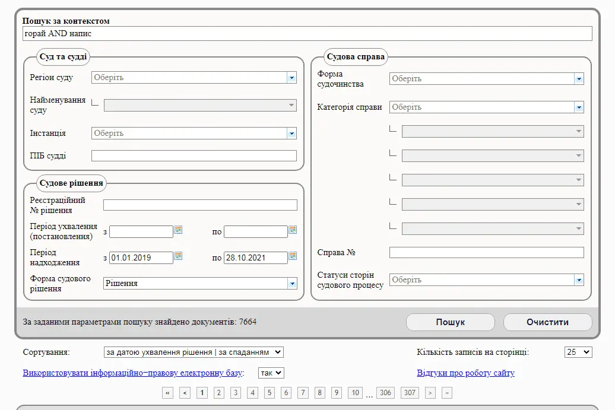Open the Відгуки про роботу сайту link
This screenshot has height=410, width=615.
click(x=465, y=373)
